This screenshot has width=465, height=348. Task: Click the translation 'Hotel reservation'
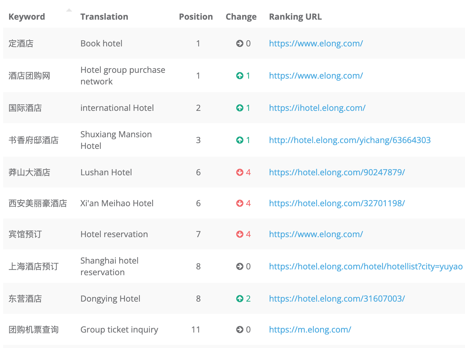(x=114, y=234)
